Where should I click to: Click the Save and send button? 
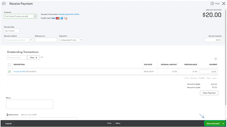[213, 123]
